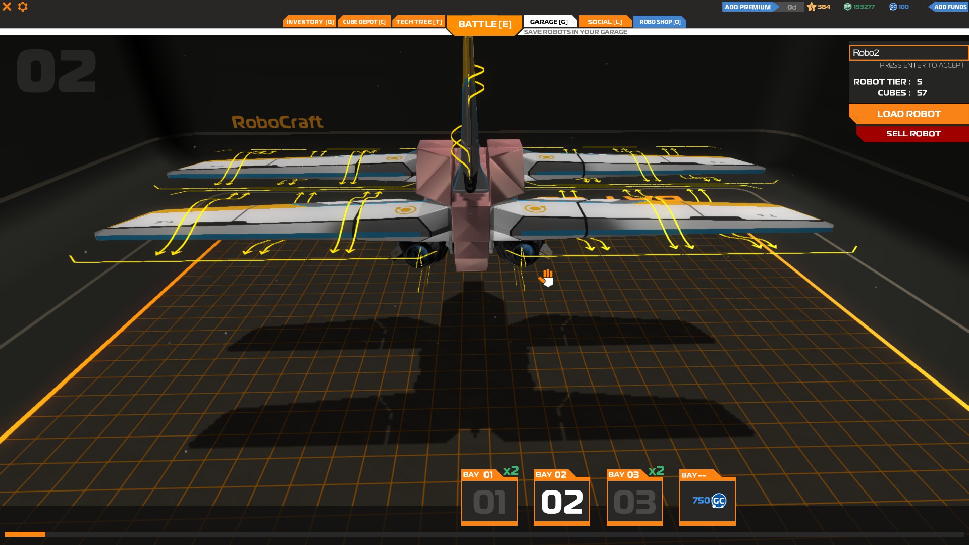
Task: Click the GC coin in locked bay
Action: click(718, 501)
